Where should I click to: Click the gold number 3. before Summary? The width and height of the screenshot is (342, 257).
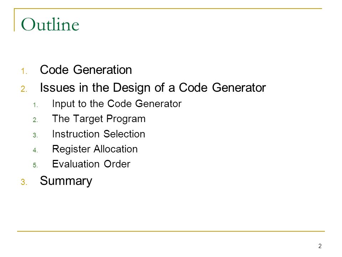pos(24,182)
